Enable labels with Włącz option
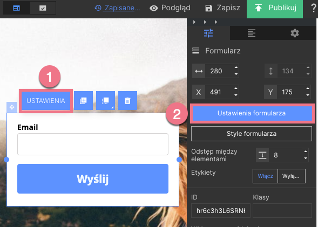 pyautogui.click(x=265, y=176)
